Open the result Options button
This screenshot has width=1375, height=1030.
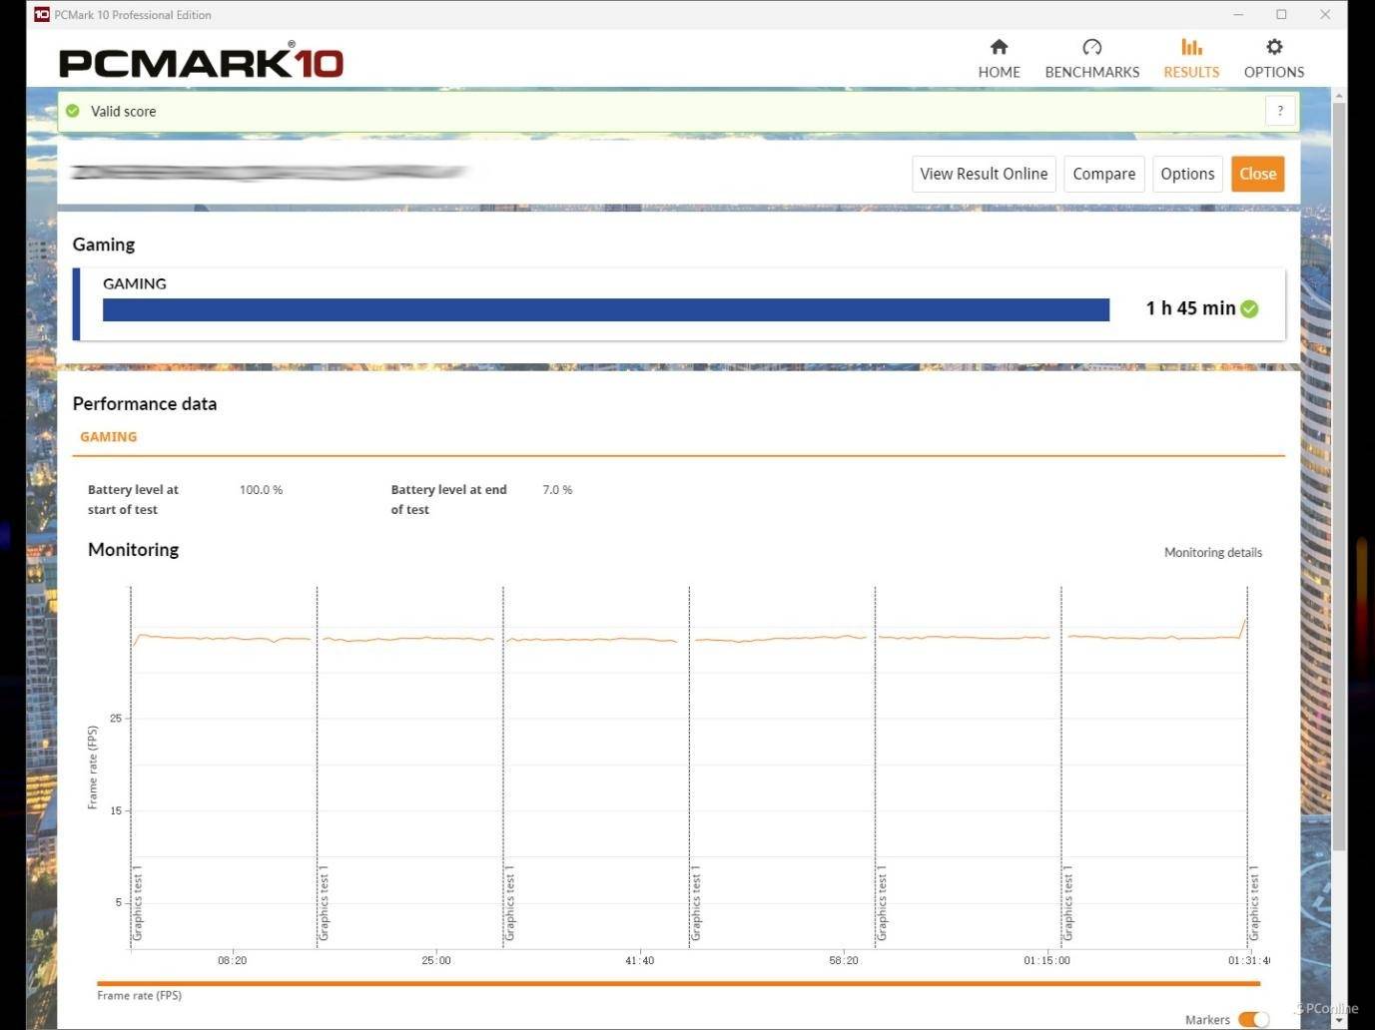[x=1187, y=174]
